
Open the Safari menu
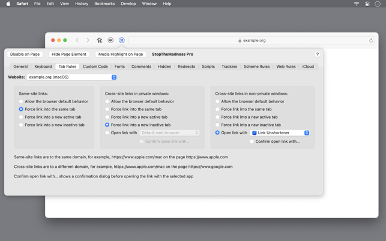pos(22,4)
